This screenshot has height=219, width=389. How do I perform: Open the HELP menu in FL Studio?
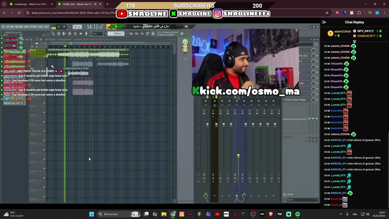pyautogui.click(x=46, y=27)
